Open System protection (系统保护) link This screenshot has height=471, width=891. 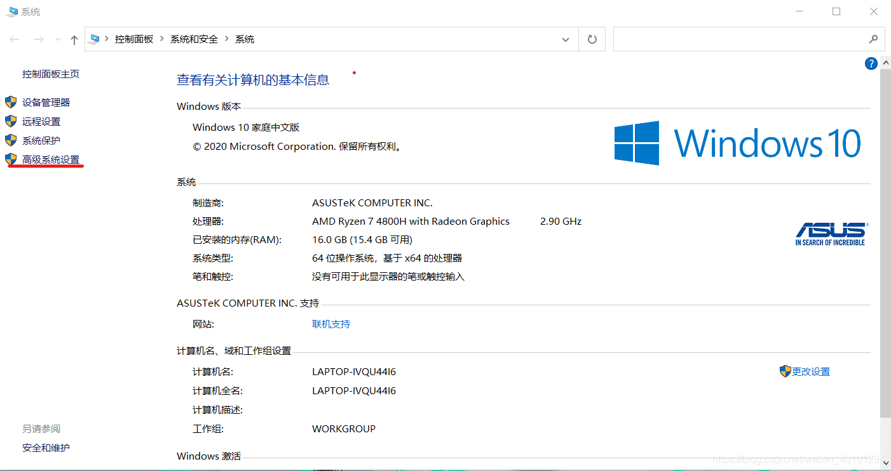click(x=41, y=140)
